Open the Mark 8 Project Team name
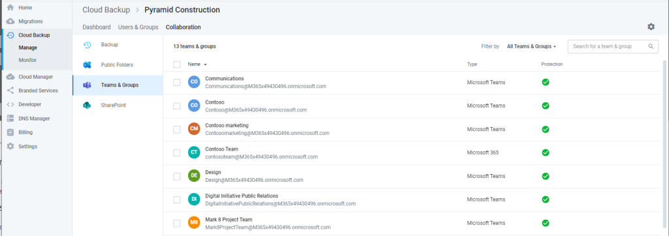Viewport: 669px width, 236px height. 228,220
